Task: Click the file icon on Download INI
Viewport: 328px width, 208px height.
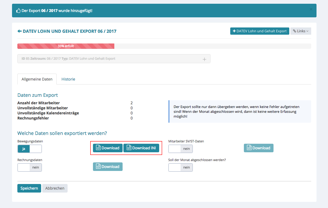Action: pos(129,148)
